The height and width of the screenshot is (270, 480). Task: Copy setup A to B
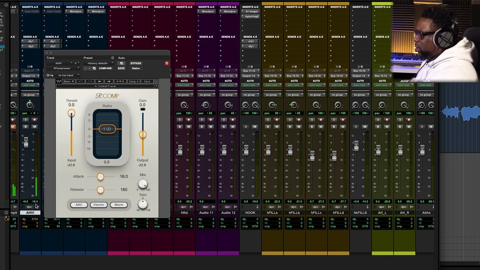click(120, 81)
